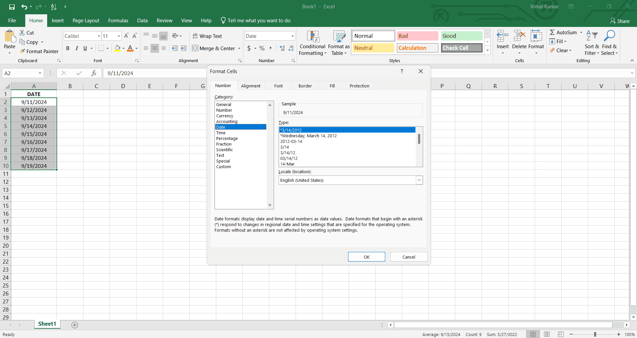Select Custom in the Category list
Viewport: 637px width, 338px height.
224,167
